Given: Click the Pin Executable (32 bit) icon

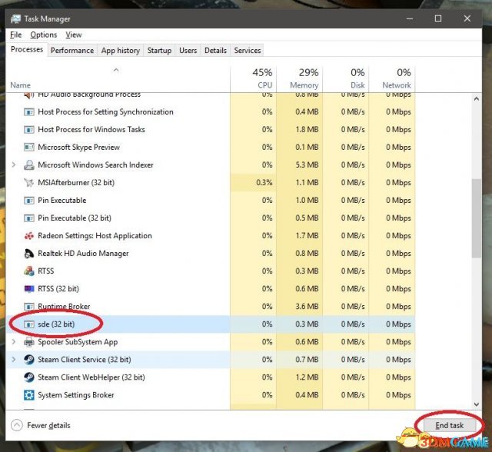Looking at the screenshot, I should [x=29, y=218].
